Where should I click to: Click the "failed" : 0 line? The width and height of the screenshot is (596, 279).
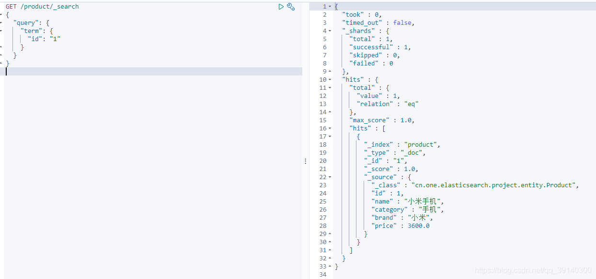(371, 64)
